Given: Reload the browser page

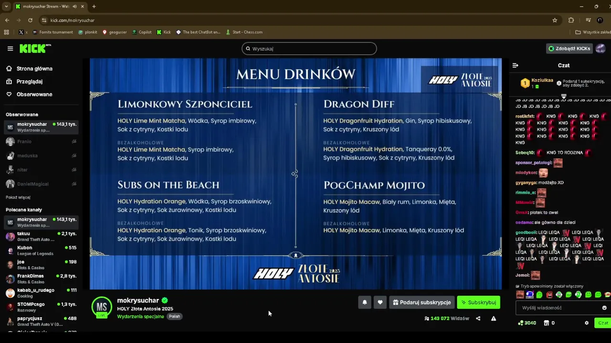Looking at the screenshot, I should tap(30, 20).
